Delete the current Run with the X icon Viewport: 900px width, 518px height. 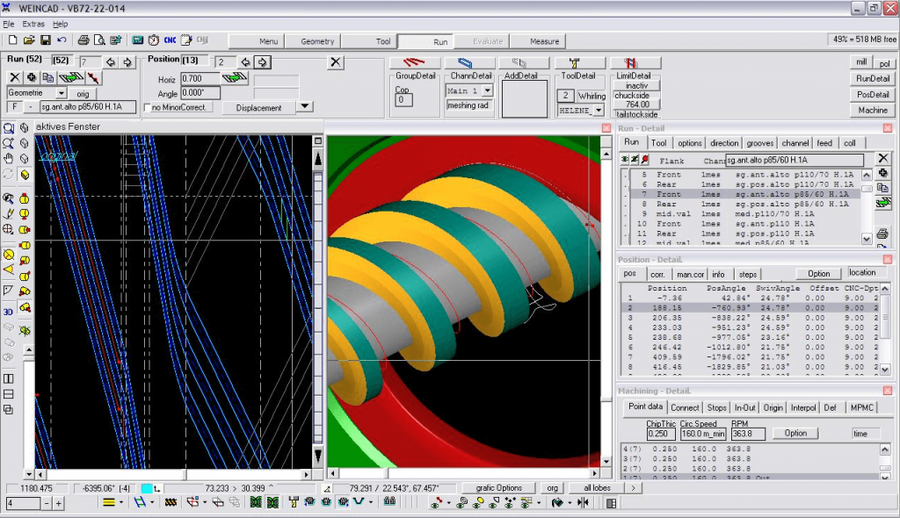[x=15, y=77]
